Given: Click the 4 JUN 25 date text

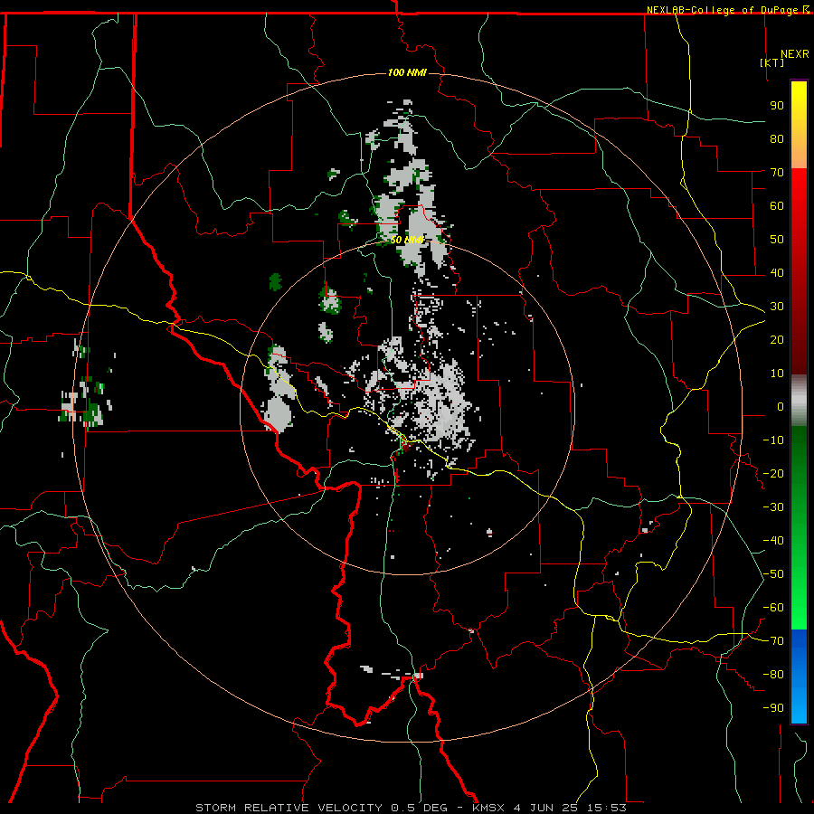Looking at the screenshot, I should [545, 808].
